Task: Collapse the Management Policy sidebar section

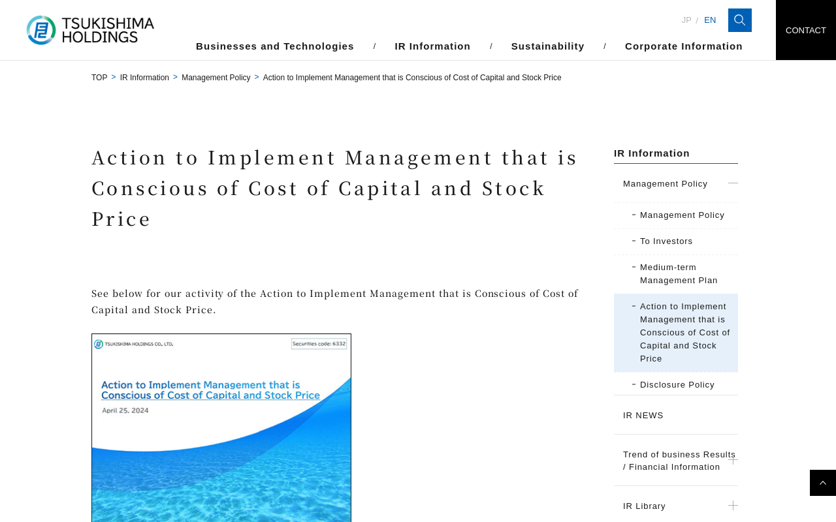Action: [x=733, y=183]
